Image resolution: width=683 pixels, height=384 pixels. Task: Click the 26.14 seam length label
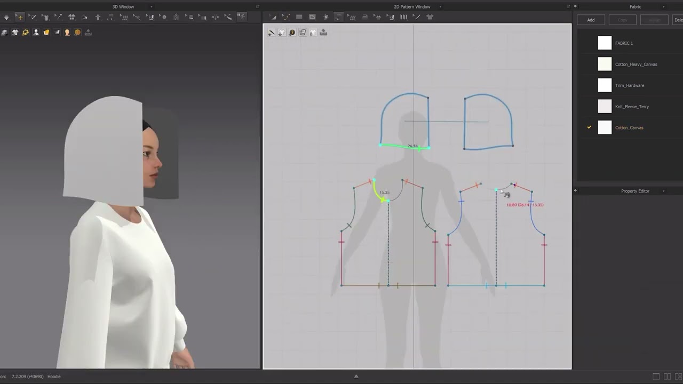[412, 146]
